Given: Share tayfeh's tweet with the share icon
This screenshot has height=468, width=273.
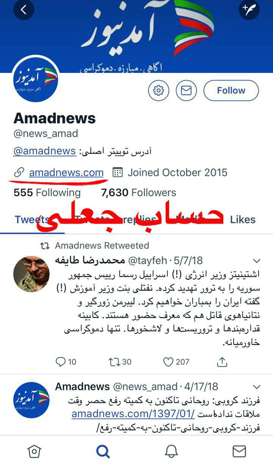Looking at the screenshot, I should 222,362.
